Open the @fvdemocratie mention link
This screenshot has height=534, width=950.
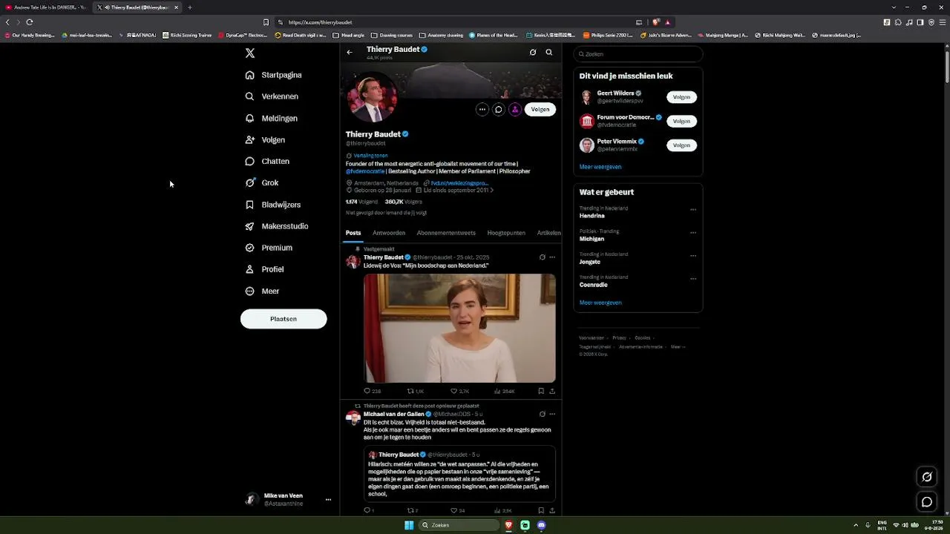tap(365, 171)
